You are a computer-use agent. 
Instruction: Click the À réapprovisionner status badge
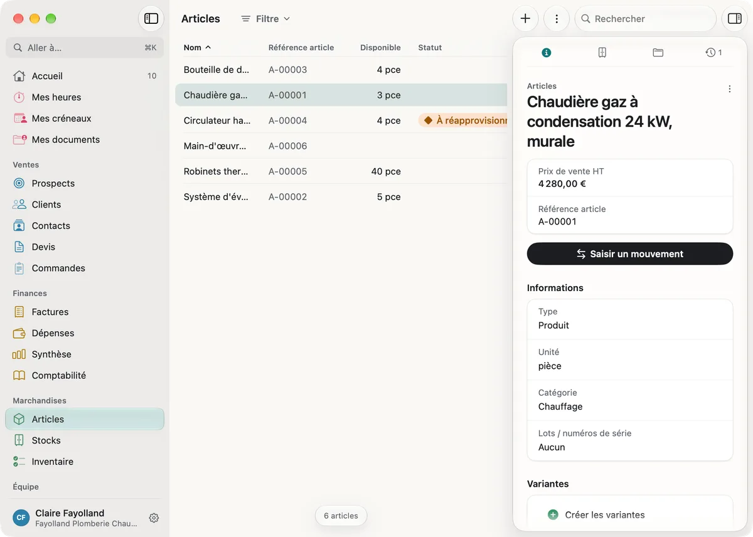point(463,120)
